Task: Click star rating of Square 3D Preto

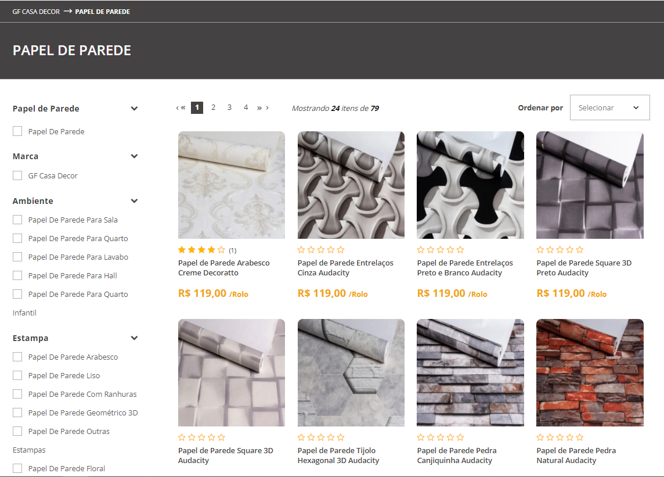Action: click(560, 250)
